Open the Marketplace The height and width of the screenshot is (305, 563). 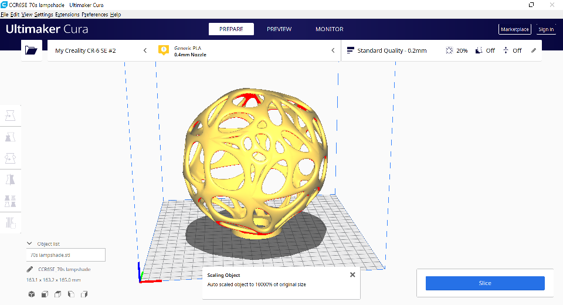point(514,29)
